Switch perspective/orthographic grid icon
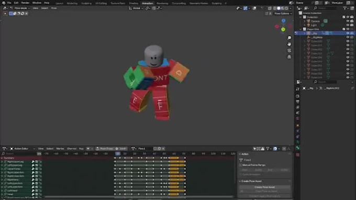This screenshot has width=356, height=200. pos(289,57)
